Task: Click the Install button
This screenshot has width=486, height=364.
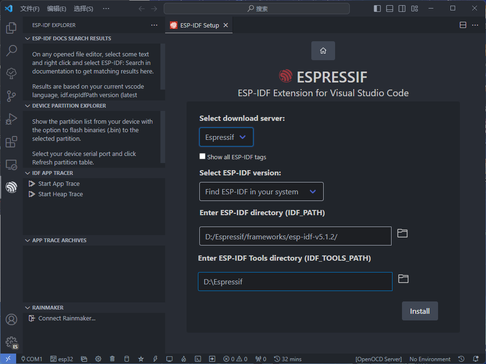Action: coord(420,311)
